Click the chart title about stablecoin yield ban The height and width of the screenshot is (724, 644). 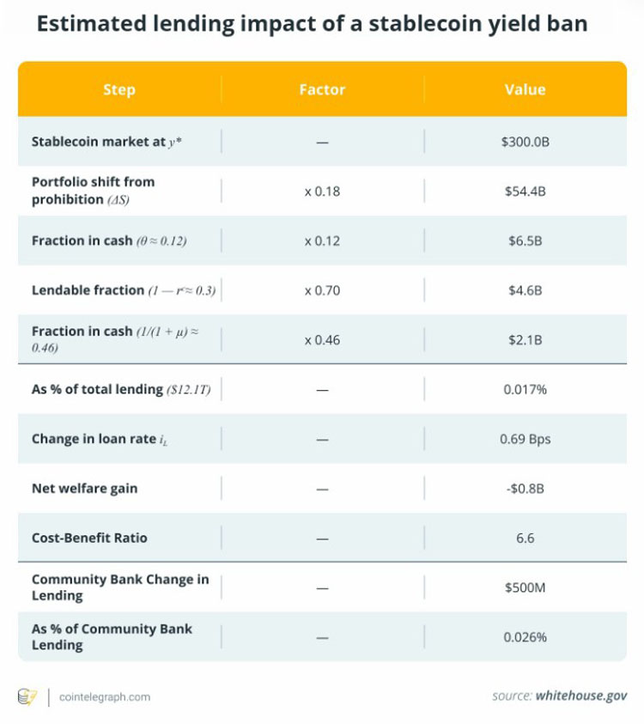(x=312, y=23)
